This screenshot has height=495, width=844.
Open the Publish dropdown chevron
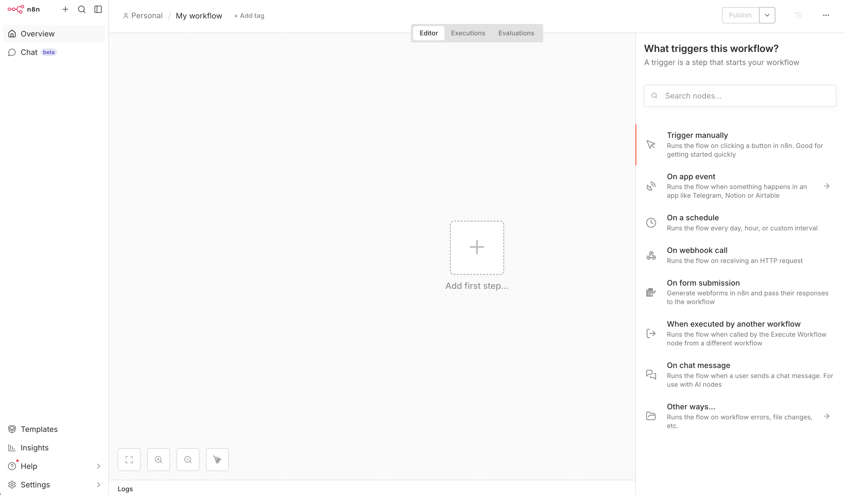coord(767,15)
